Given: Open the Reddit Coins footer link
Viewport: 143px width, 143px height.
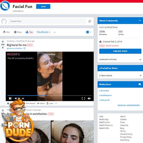Looking at the screenshot, I should point(104,122).
